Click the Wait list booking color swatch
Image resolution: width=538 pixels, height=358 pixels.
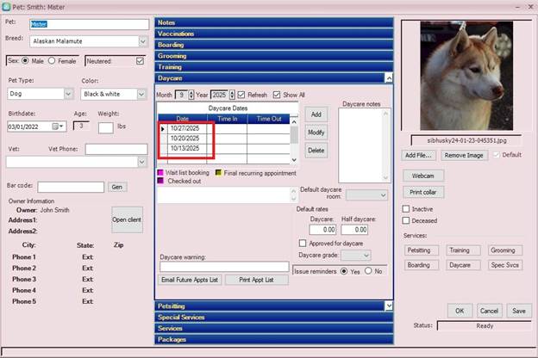tap(160, 172)
